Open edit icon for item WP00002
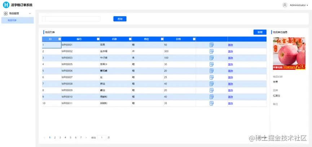The width and height of the screenshot is (312, 147). click(211, 52)
